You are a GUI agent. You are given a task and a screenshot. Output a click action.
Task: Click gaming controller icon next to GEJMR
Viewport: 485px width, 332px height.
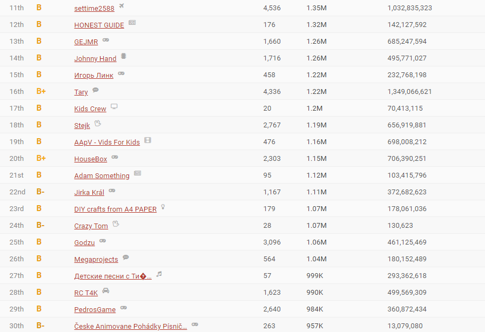coord(106,39)
